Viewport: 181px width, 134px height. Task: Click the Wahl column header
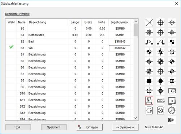(x=11, y=22)
